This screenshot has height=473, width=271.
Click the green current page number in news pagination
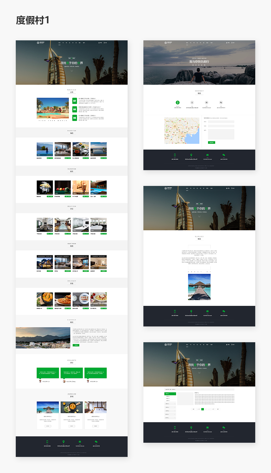[x=203, y=409]
